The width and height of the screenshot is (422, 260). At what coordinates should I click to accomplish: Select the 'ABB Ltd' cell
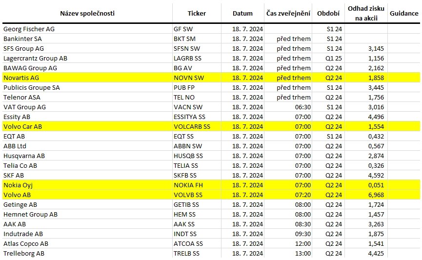pyautogui.click(x=15, y=146)
